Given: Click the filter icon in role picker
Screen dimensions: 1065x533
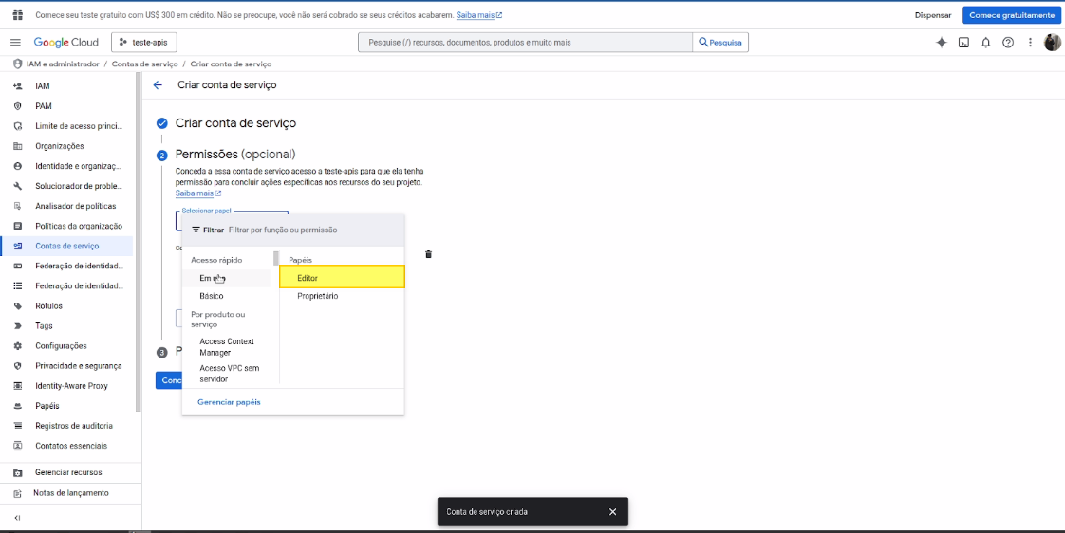Looking at the screenshot, I should 196,230.
